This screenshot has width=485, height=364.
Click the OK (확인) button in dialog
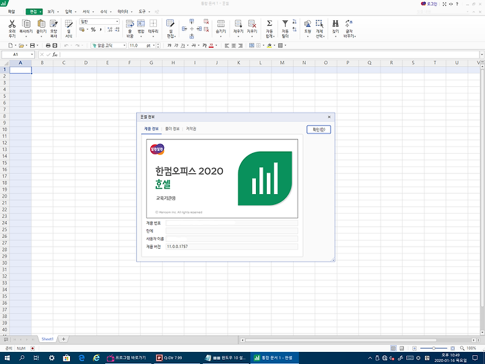coord(319,129)
